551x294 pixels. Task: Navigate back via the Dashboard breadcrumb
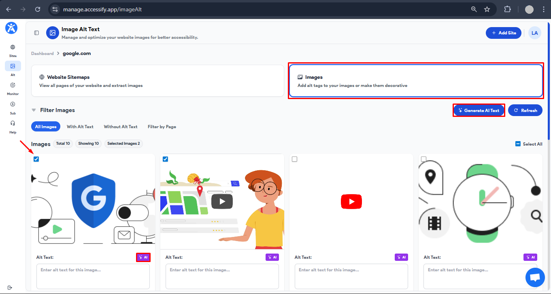click(x=42, y=53)
